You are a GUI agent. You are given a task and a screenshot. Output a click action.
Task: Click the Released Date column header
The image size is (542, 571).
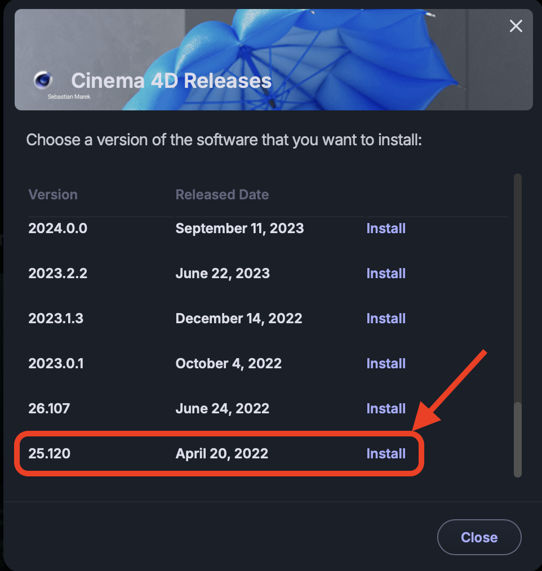(x=222, y=195)
